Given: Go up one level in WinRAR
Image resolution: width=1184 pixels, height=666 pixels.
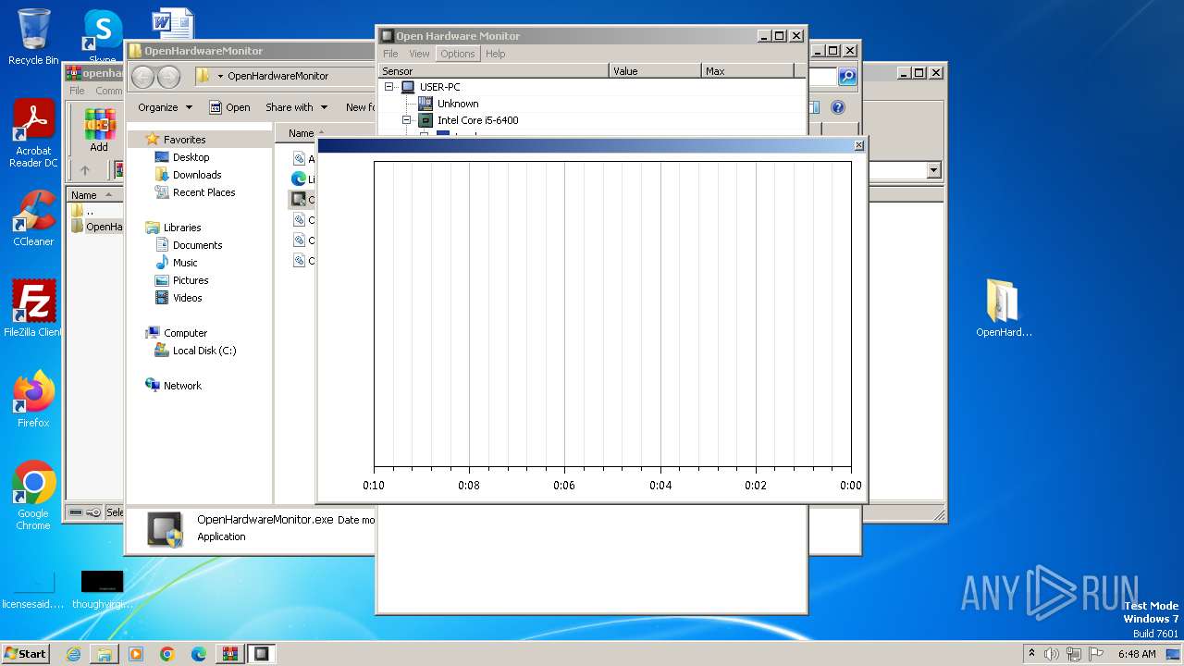Looking at the screenshot, I should [85, 170].
